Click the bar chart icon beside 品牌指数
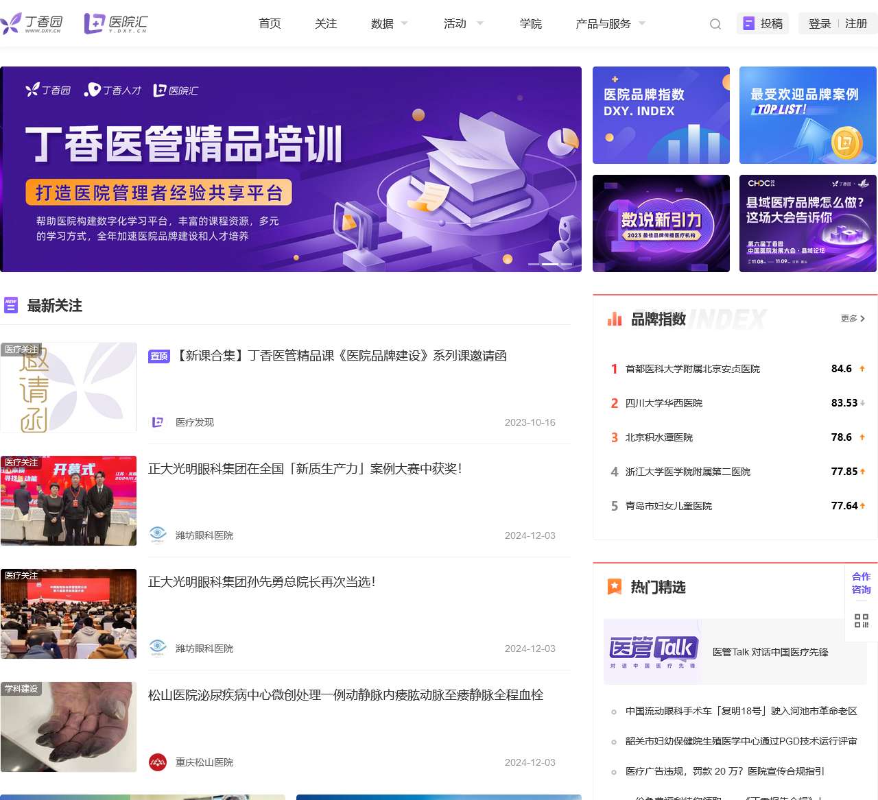 click(x=614, y=319)
